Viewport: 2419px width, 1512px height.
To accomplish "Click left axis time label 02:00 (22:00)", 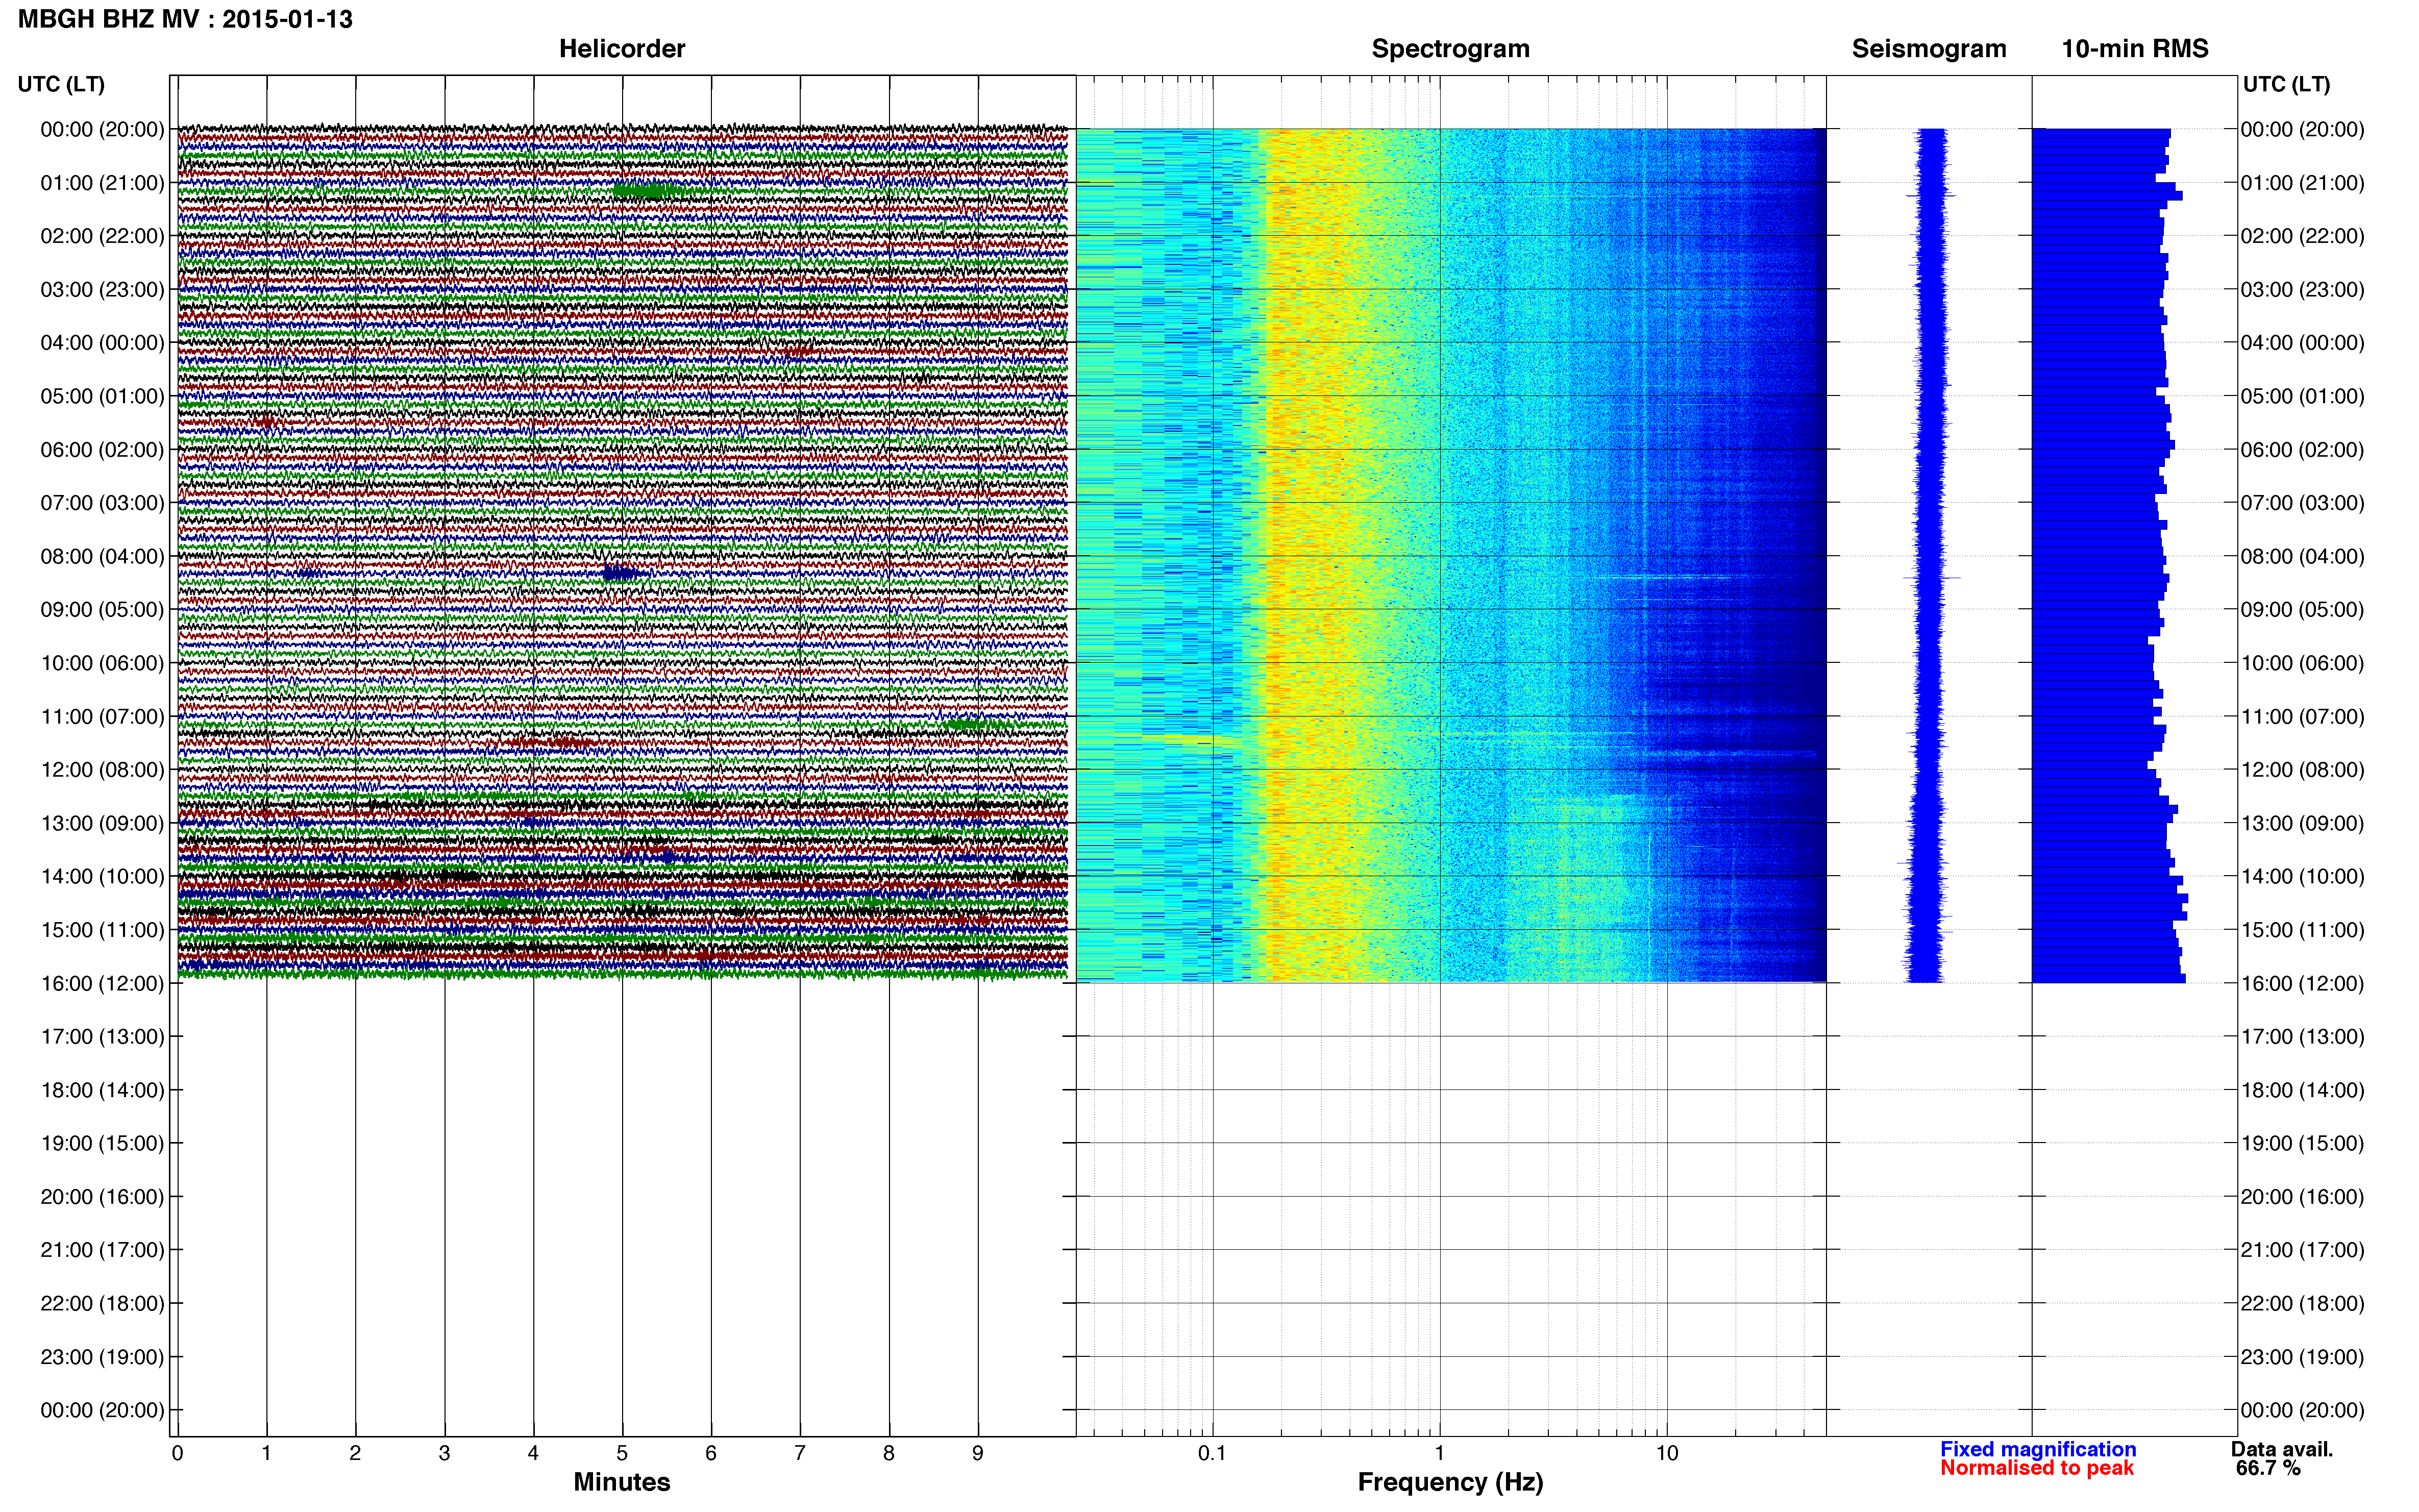I will click(x=102, y=236).
